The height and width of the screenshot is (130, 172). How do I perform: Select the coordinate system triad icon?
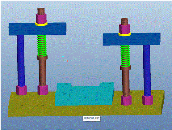pyautogui.click(x=65, y=59)
